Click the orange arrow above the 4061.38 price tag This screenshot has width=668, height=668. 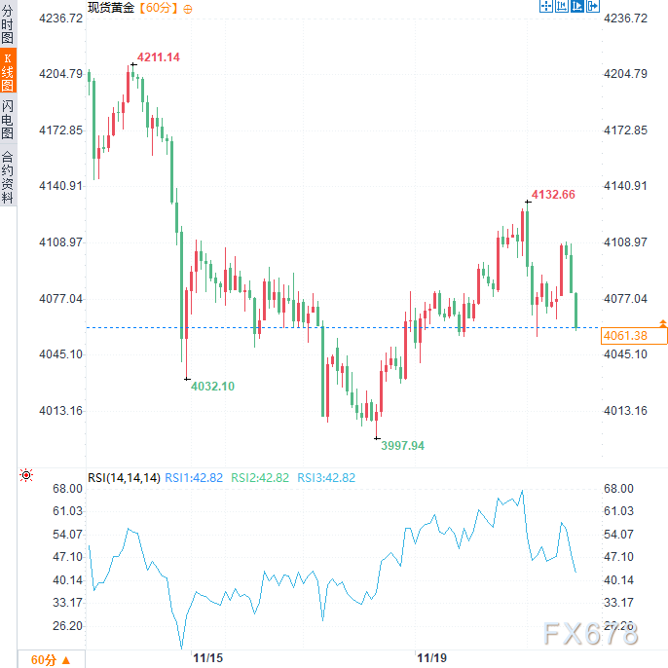pos(663,322)
